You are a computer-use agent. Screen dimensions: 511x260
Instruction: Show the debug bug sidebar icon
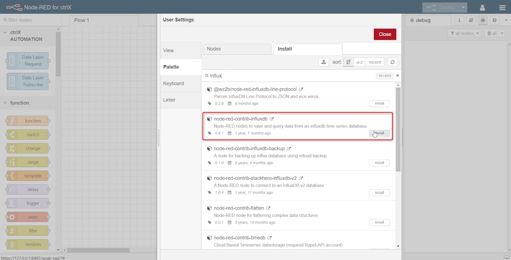pyautogui.click(x=483, y=20)
